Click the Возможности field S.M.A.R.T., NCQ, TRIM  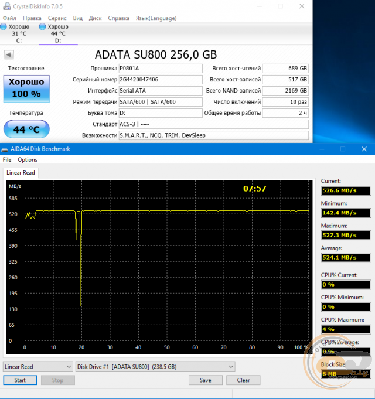214,135
